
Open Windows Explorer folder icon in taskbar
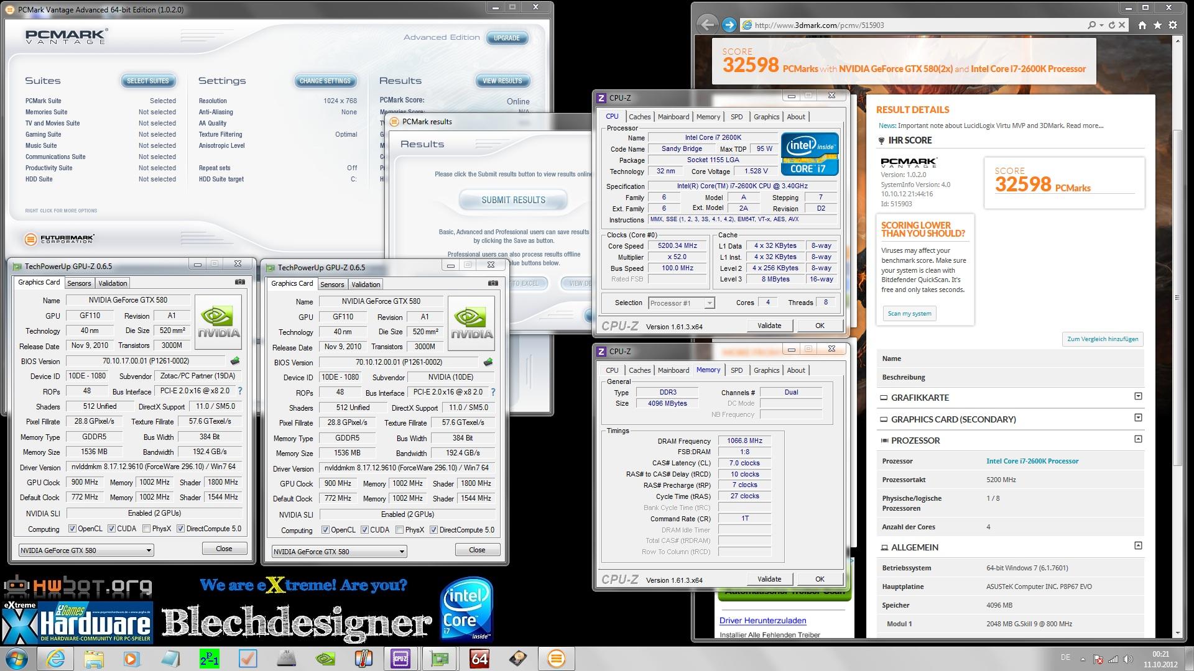coord(94,659)
